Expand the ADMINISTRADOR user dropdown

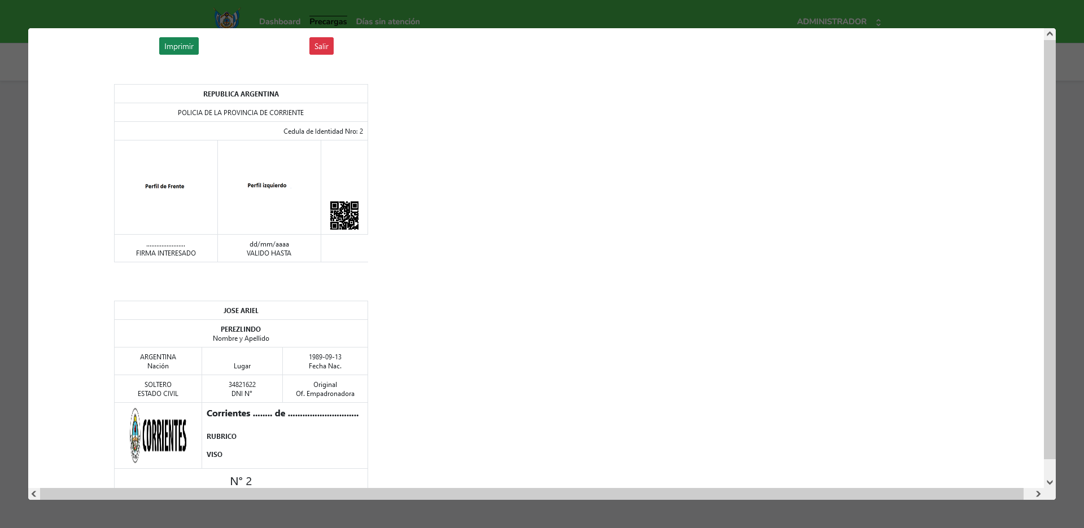(x=831, y=21)
